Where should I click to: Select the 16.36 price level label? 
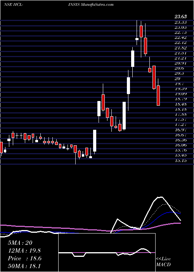point(181,140)
